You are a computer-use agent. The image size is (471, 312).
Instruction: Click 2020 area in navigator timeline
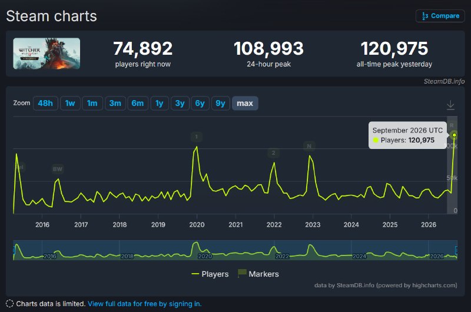click(205, 256)
